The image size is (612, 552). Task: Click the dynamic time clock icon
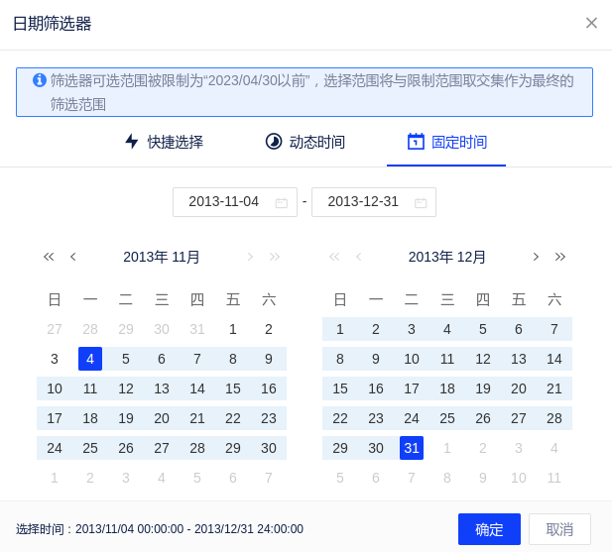(x=274, y=142)
